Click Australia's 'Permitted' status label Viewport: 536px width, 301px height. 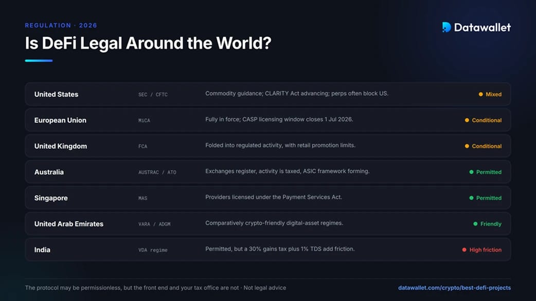[489, 172]
